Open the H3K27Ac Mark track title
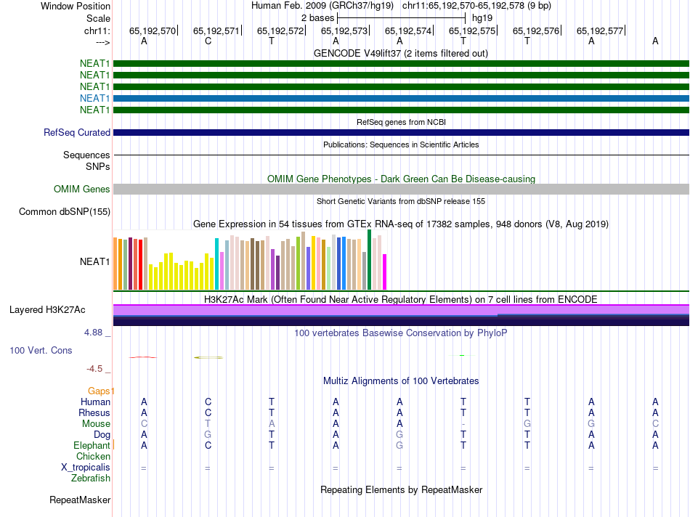The height and width of the screenshot is (517, 690). tap(400, 300)
